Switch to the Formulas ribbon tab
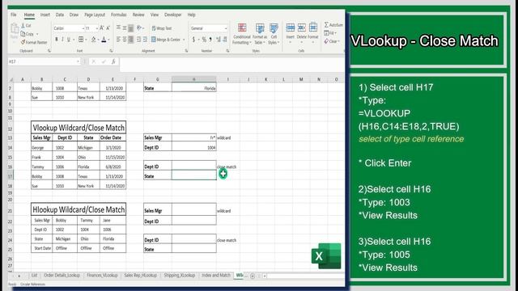Image resolution: width=518 pixels, height=291 pixels. (119, 15)
